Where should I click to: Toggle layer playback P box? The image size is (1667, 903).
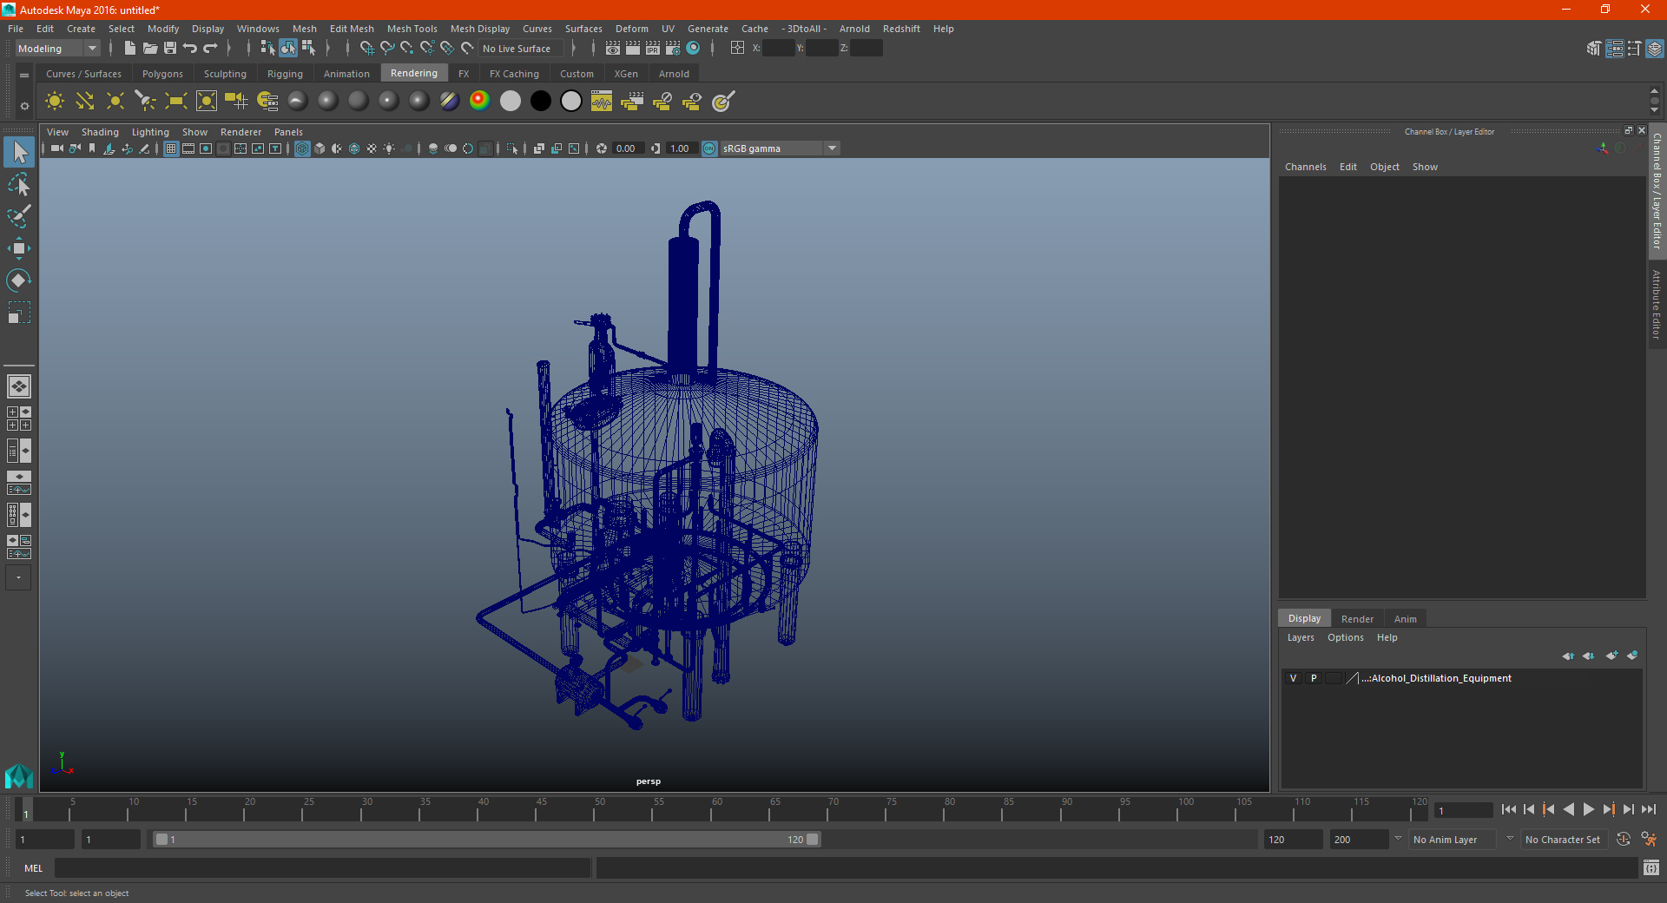click(x=1314, y=678)
